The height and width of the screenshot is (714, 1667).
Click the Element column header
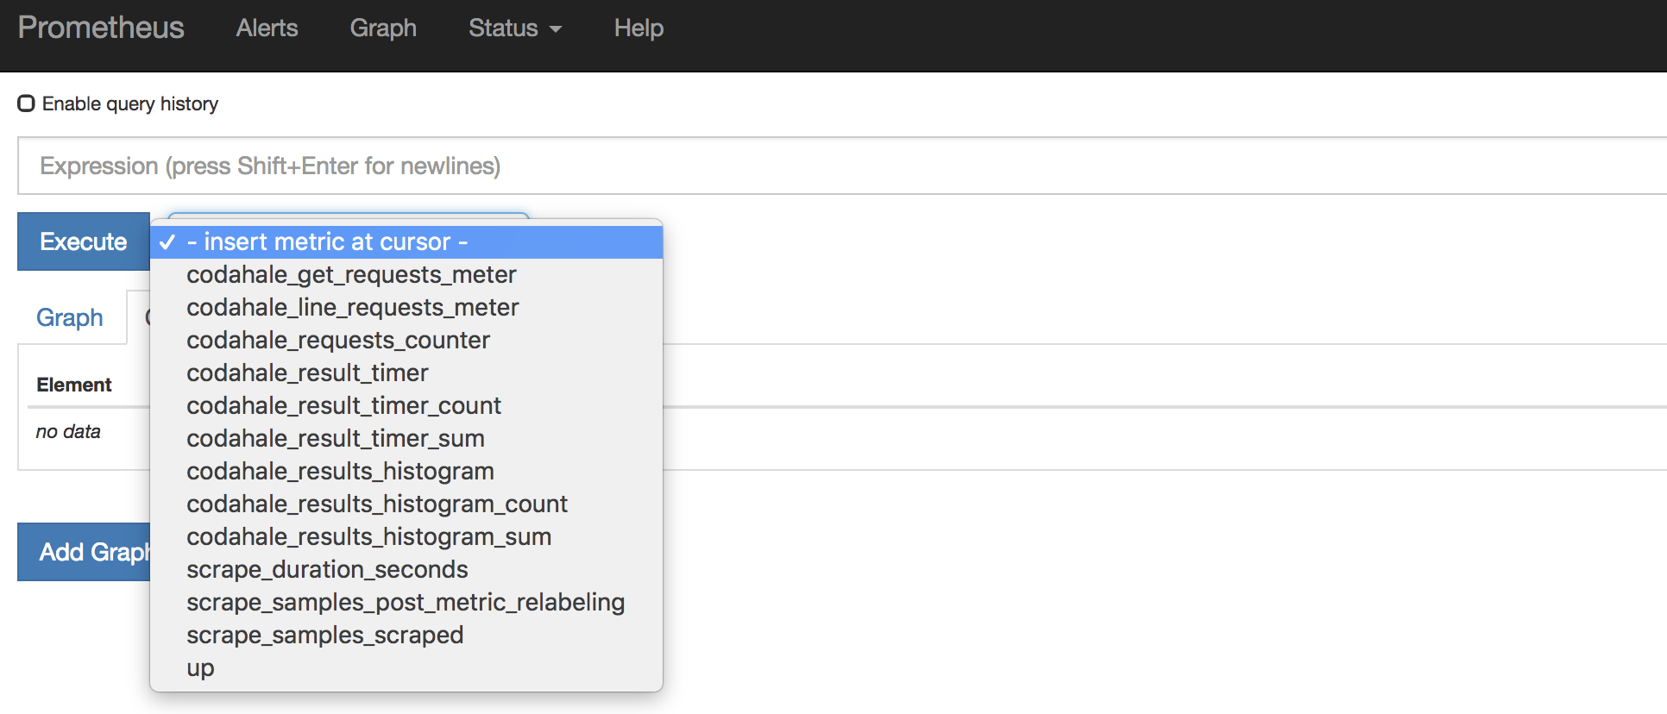click(x=74, y=385)
